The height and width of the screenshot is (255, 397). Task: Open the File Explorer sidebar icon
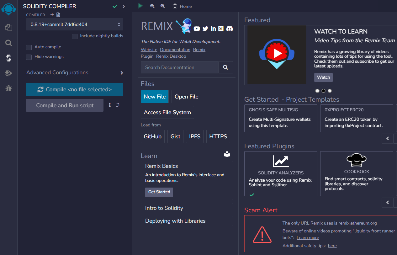[8, 28]
